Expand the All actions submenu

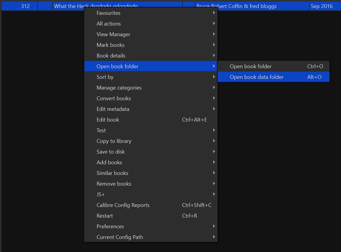(x=109, y=24)
